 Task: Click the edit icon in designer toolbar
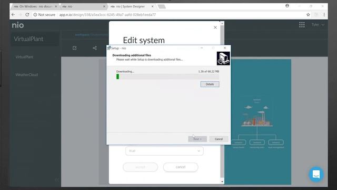point(75,48)
